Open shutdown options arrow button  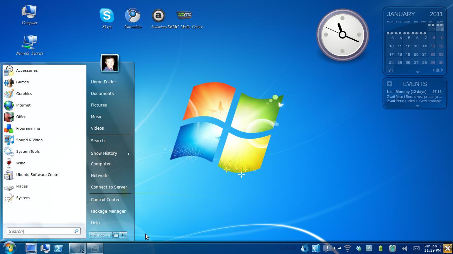click(x=123, y=235)
